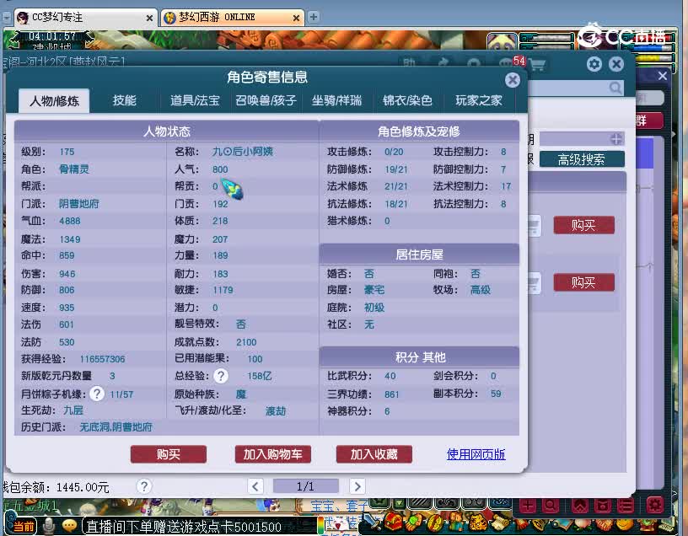Open the 锦衣/染色 tab
Image resolution: width=688 pixels, height=536 pixels.
407,100
